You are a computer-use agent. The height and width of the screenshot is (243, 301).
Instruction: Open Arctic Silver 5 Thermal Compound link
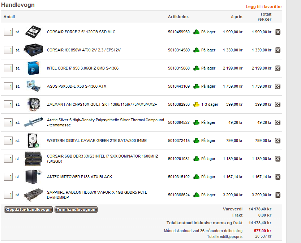(106, 122)
